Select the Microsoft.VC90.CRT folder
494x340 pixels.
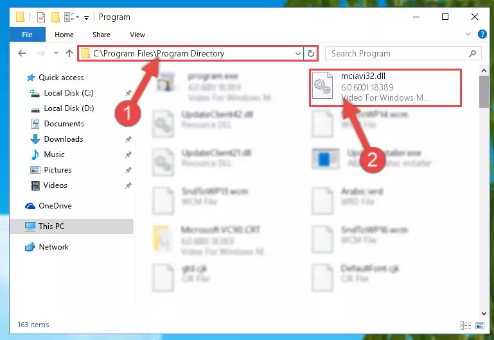pos(210,241)
